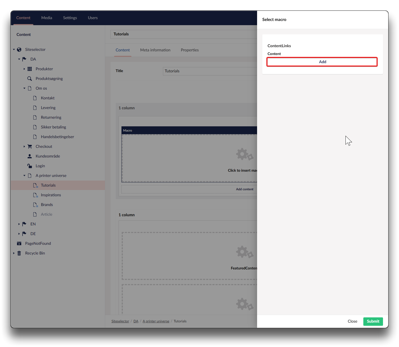
Task: Click the flag icon next to DA
Action: [x=24, y=59]
